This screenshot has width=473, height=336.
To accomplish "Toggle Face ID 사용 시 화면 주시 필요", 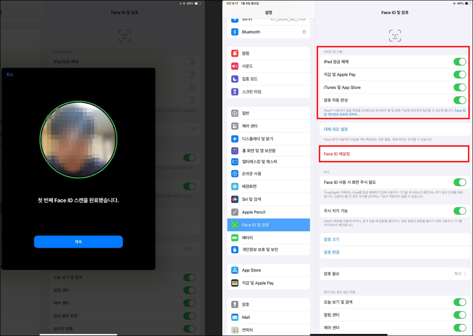I will [x=460, y=182].
